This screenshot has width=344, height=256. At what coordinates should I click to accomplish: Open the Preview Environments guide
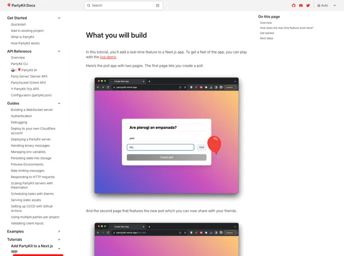point(27,164)
